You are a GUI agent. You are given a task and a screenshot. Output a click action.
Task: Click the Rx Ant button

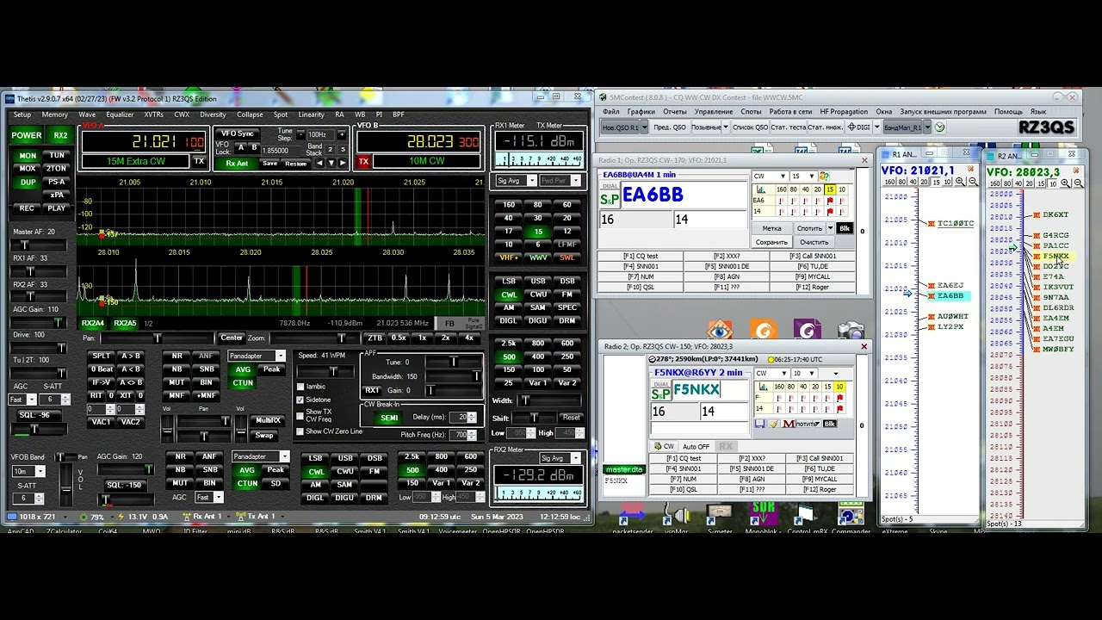237,164
